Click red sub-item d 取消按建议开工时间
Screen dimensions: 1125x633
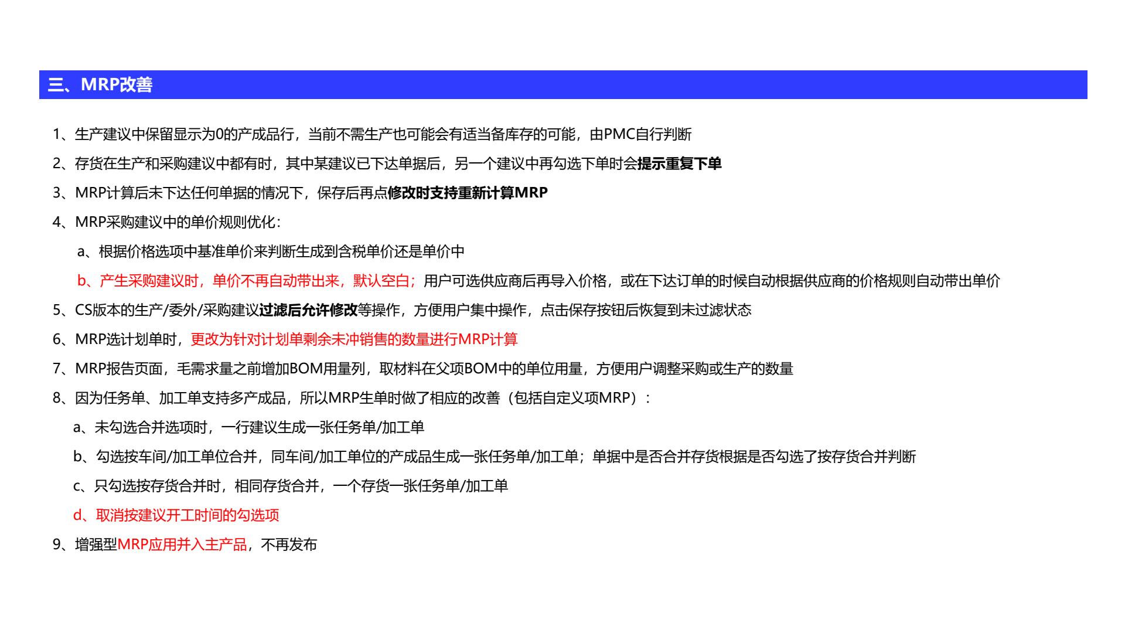tap(176, 515)
